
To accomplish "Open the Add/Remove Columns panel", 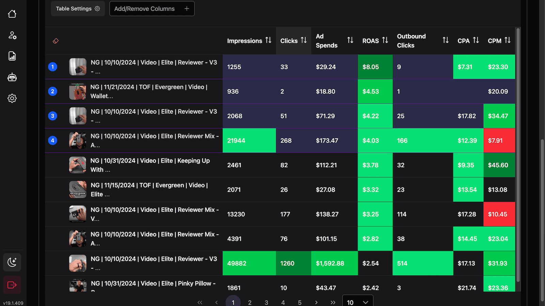I will point(152,9).
